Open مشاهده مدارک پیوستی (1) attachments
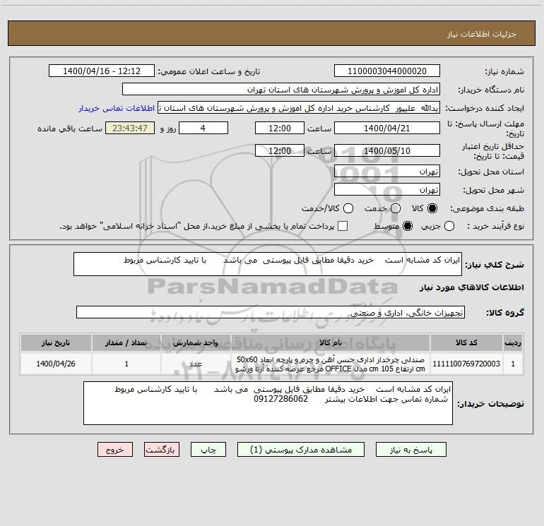The height and width of the screenshot is (526, 544). click(x=301, y=449)
